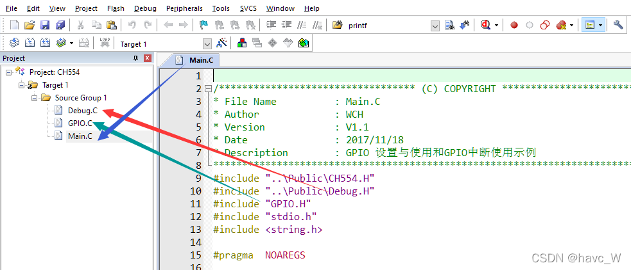Click the Translate current file icon
Screen dimensions: 631x270
pos(15,42)
